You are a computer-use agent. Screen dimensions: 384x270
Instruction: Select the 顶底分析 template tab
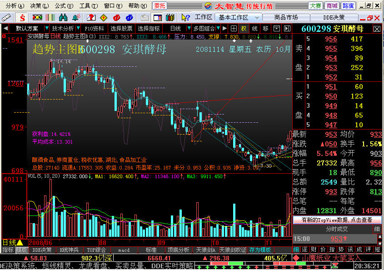[178, 250]
